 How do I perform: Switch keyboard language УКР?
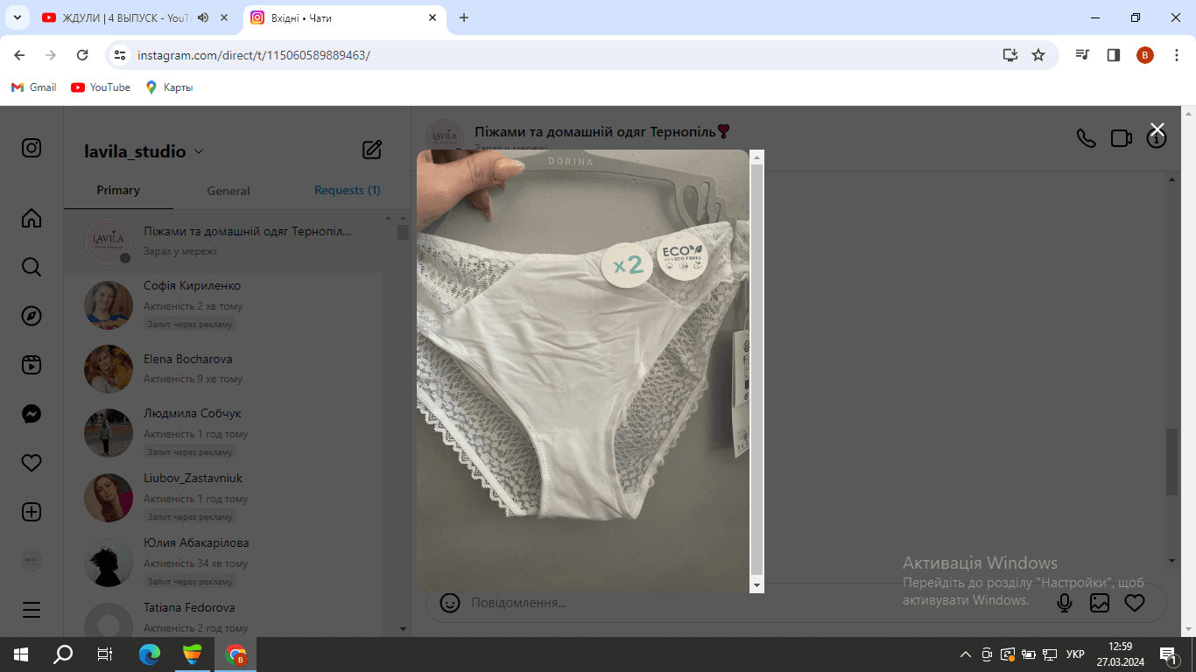(1076, 654)
